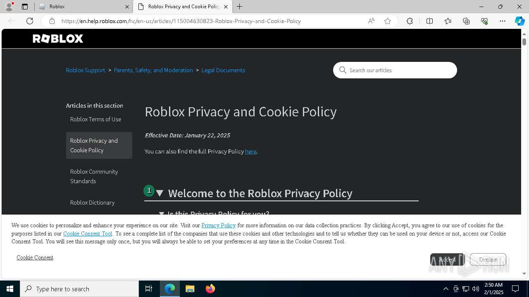Click the browser address bar URL
529x297 pixels.
point(181,21)
